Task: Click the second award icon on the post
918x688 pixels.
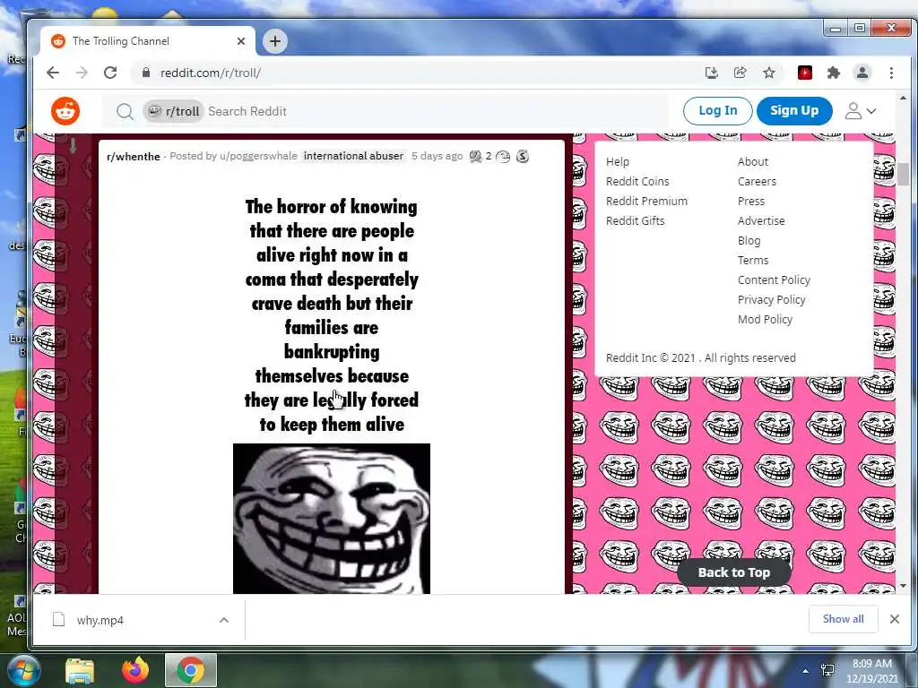Action: pos(503,156)
